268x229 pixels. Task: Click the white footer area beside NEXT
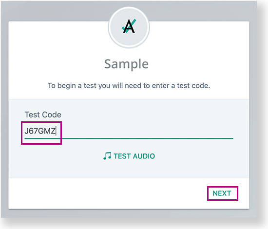point(108,193)
